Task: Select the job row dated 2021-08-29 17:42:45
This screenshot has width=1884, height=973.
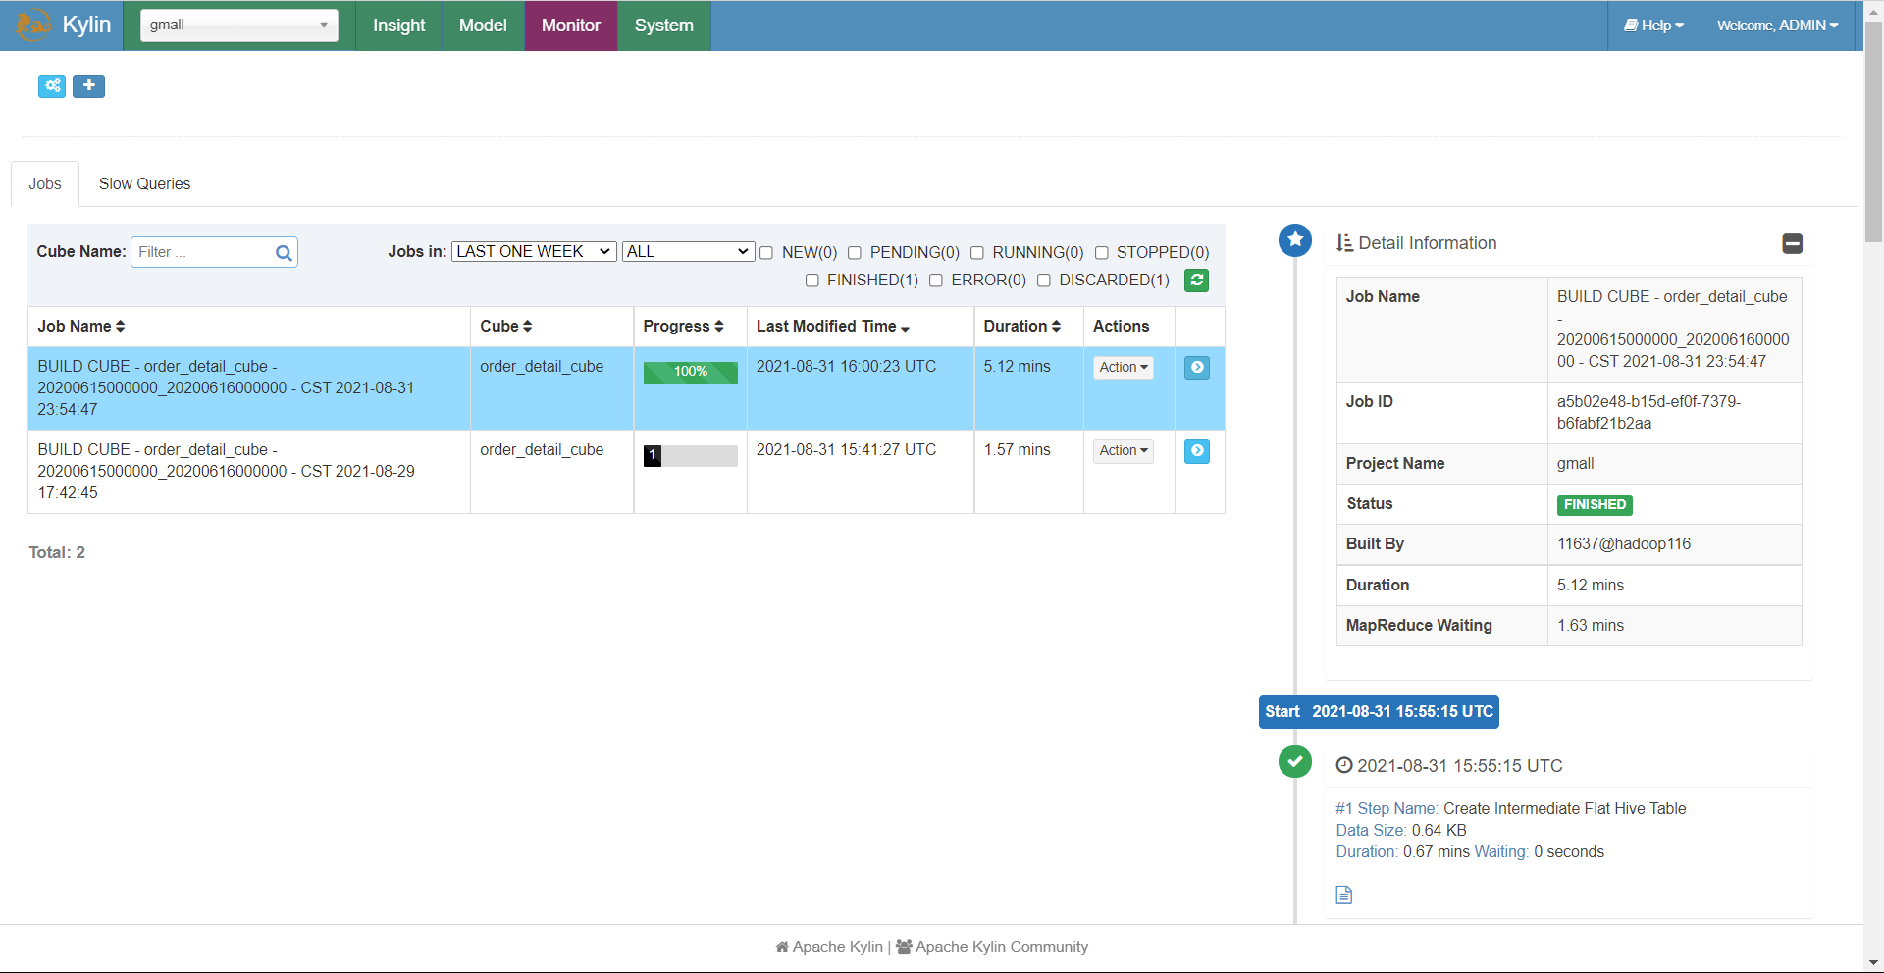Action: point(626,472)
